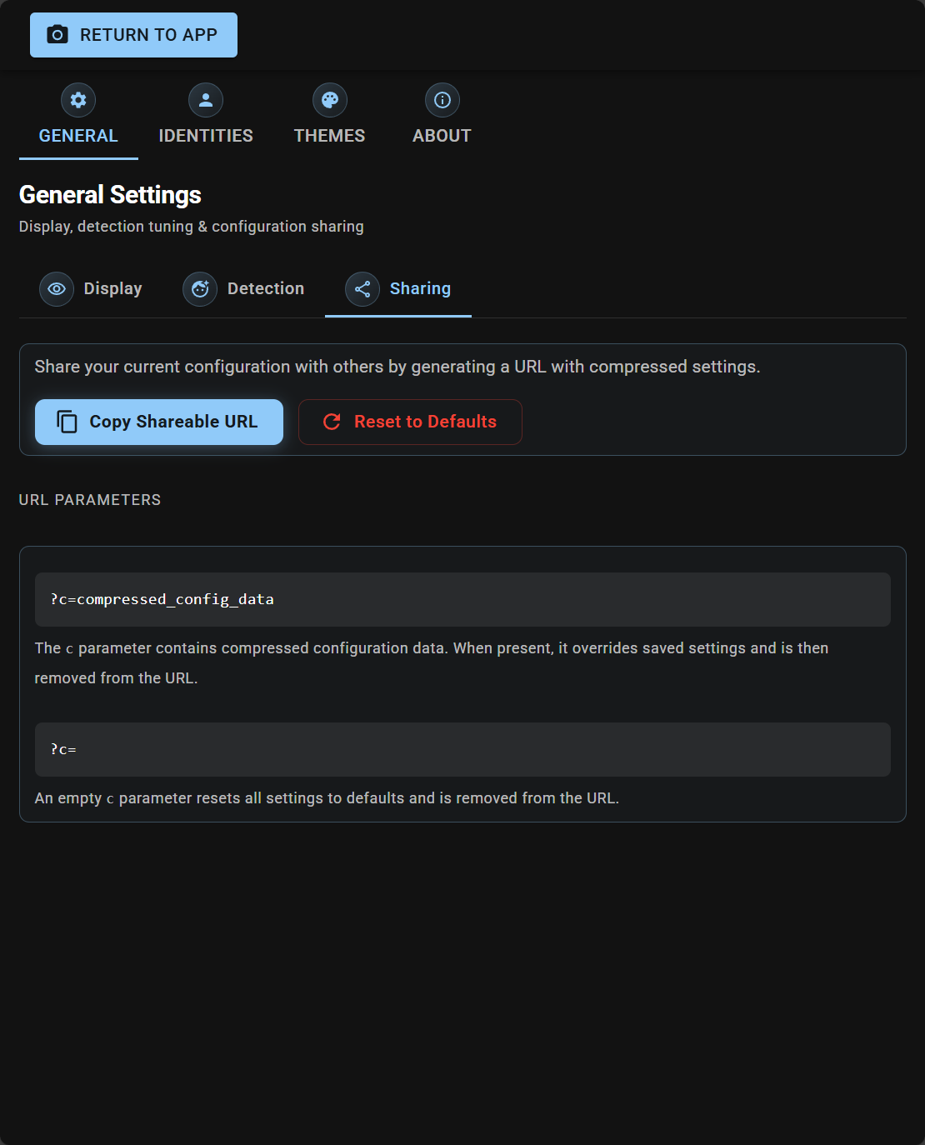This screenshot has height=1145, width=925.
Task: Select the ?c=compressed_config_data code field
Action: (462, 599)
